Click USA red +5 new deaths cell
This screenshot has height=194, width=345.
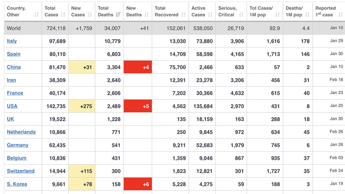click(x=137, y=106)
